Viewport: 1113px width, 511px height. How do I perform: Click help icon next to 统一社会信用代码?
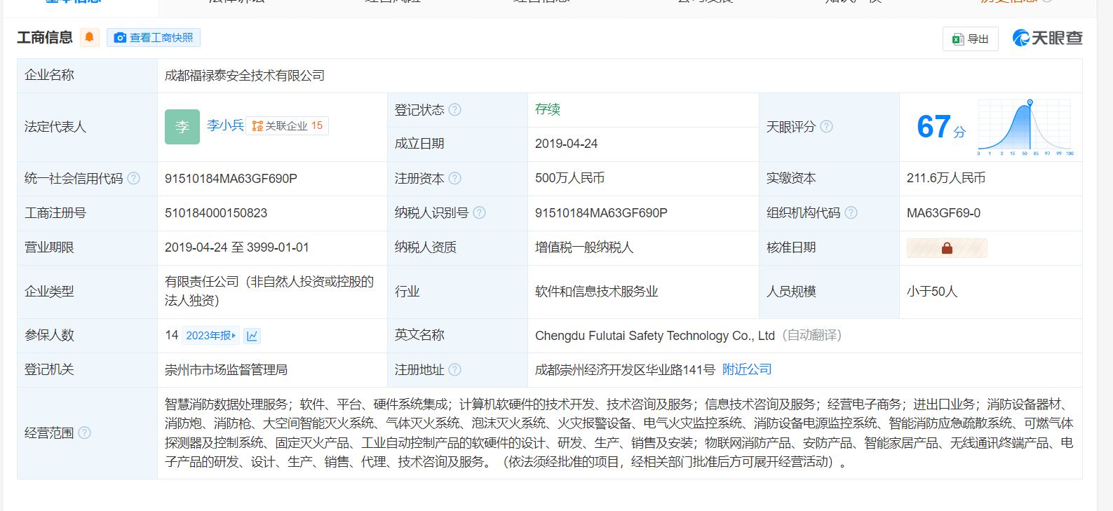click(134, 179)
